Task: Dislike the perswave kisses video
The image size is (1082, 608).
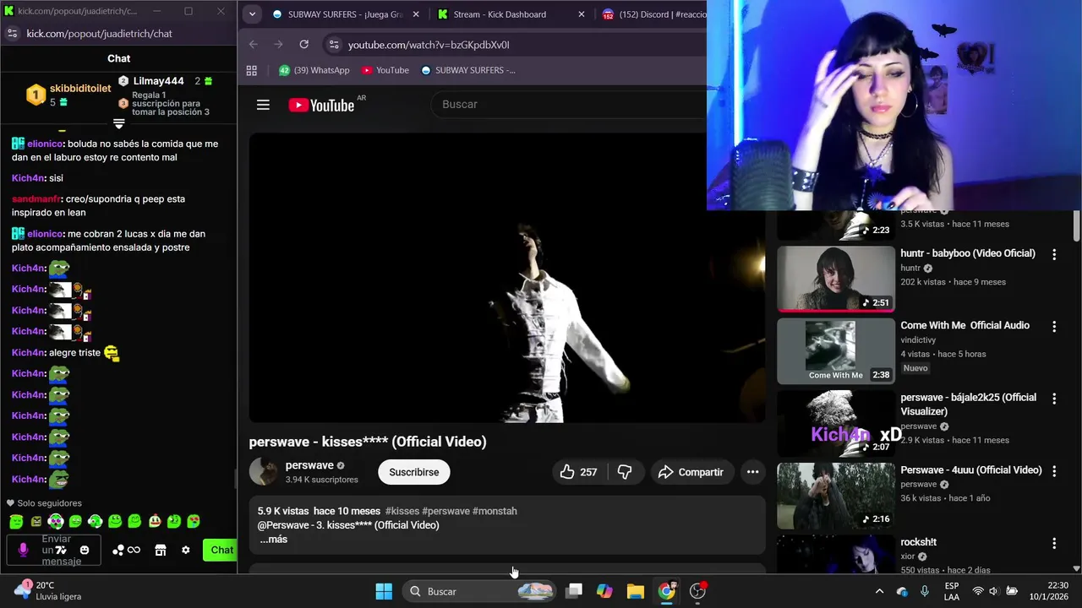Action: (x=626, y=472)
